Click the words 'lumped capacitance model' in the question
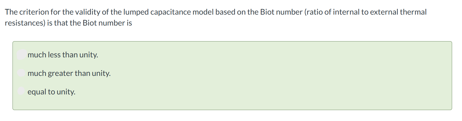The width and height of the screenshot is (462, 121). point(168,12)
